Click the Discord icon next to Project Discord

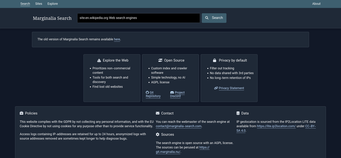coord(172,92)
